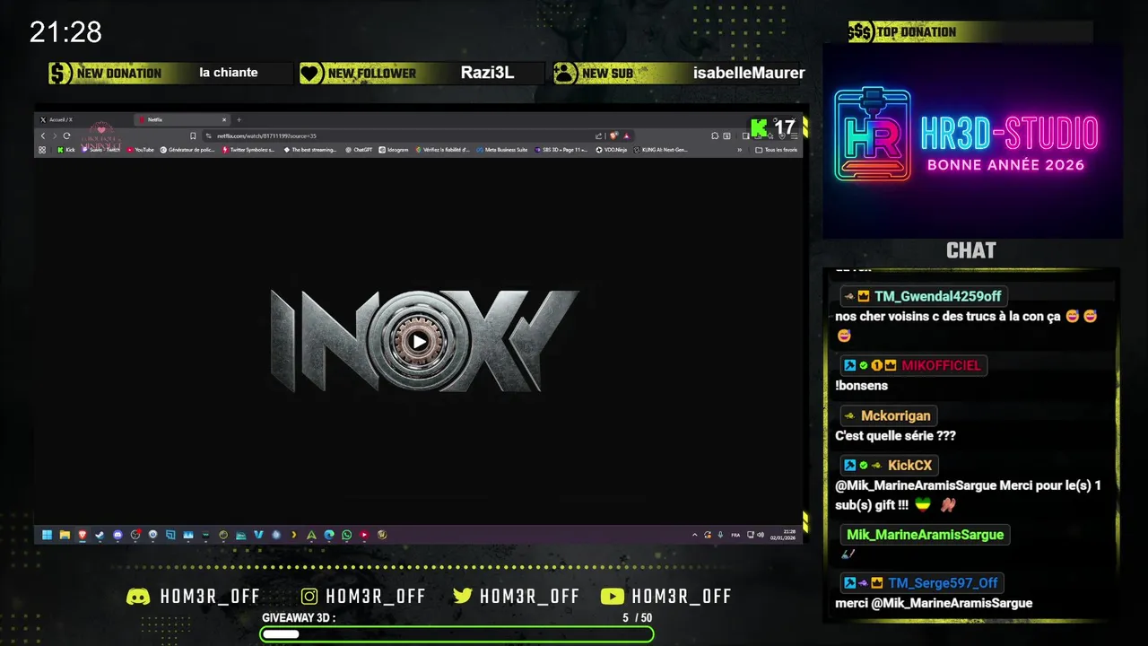Click chat username TM_Serge597_Off
The image size is (1148, 646).
pos(943,583)
